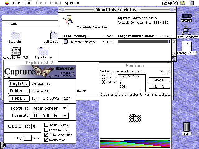The image size is (199, 149).
Task: Click the Symantec GreatWorks 2.0 text
Action: pos(52,99)
